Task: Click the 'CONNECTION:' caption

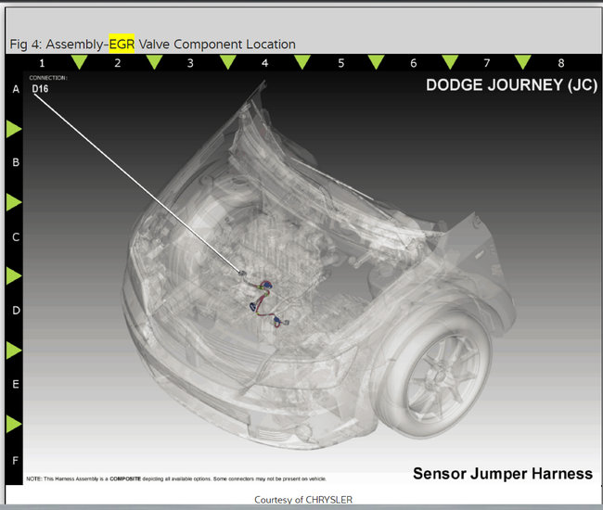Action: click(x=48, y=78)
